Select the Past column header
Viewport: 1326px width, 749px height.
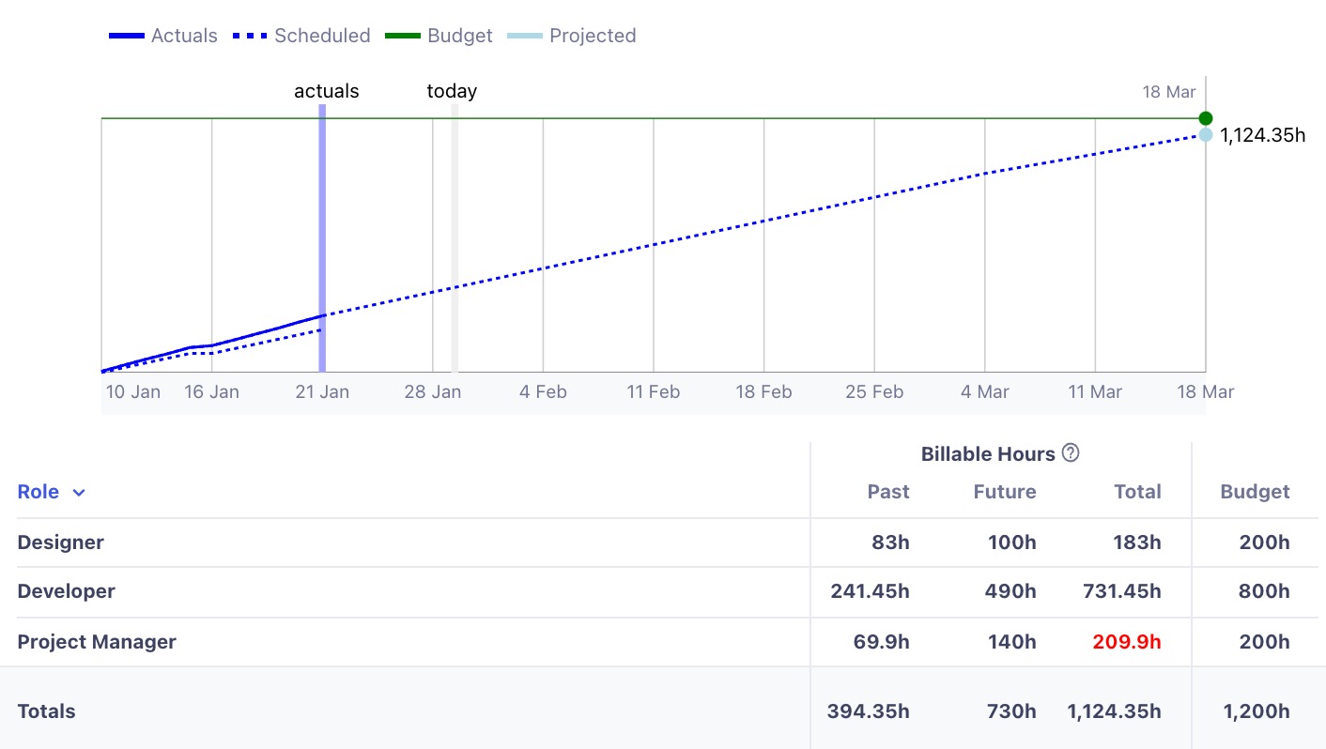point(887,491)
